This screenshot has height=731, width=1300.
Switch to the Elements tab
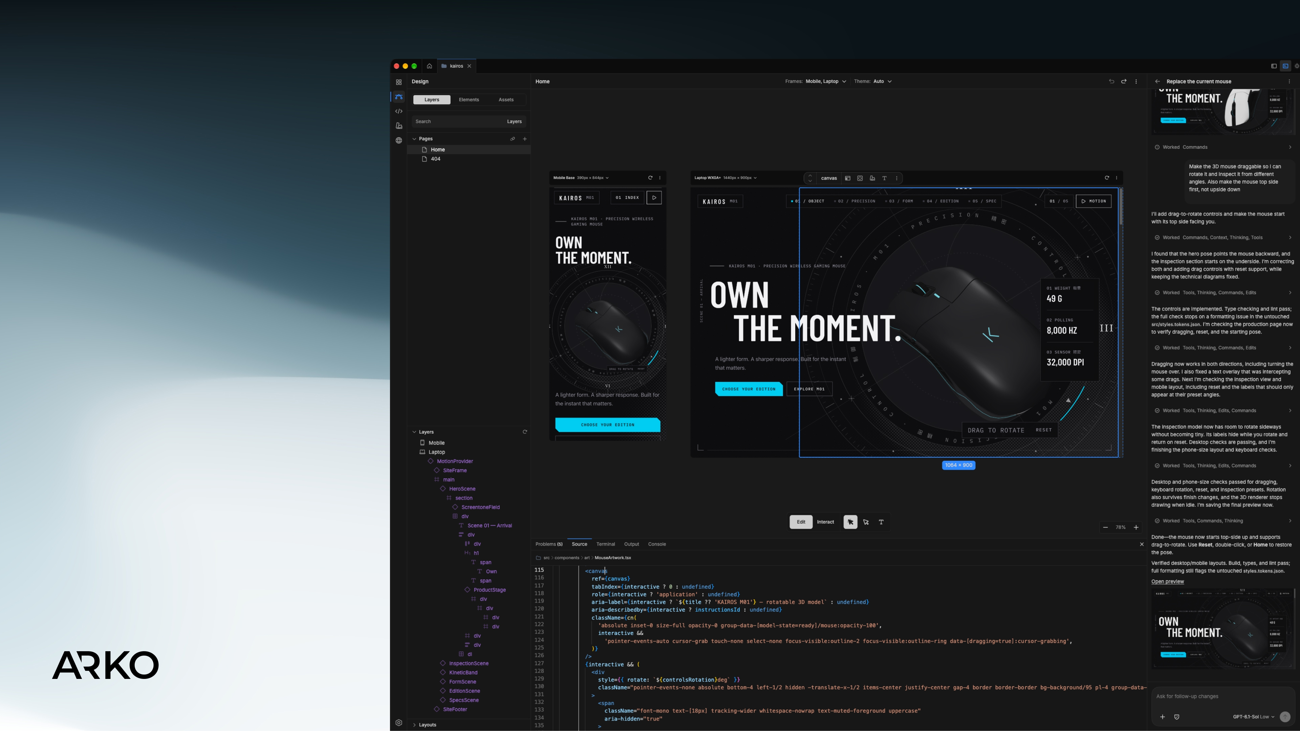coord(469,100)
